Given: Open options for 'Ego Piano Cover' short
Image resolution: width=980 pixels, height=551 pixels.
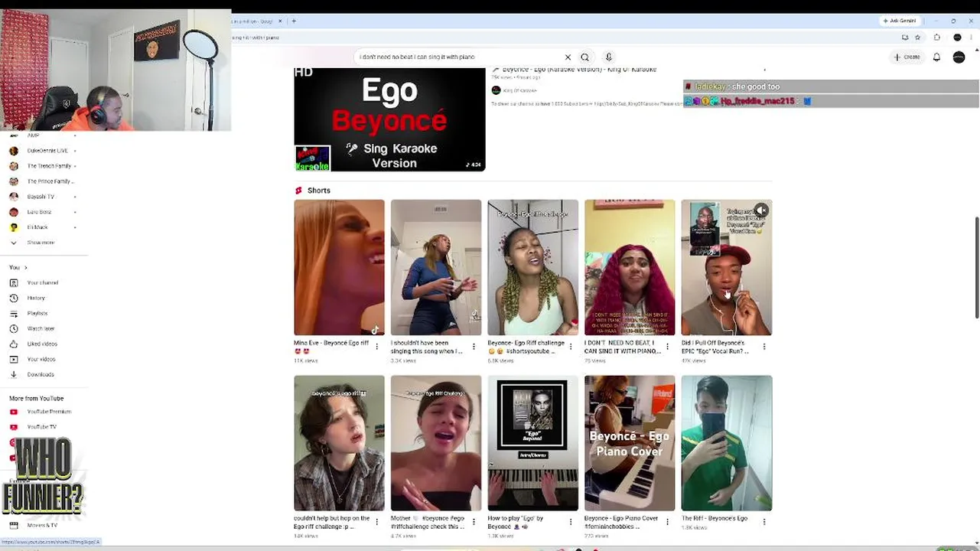Looking at the screenshot, I should (667, 522).
